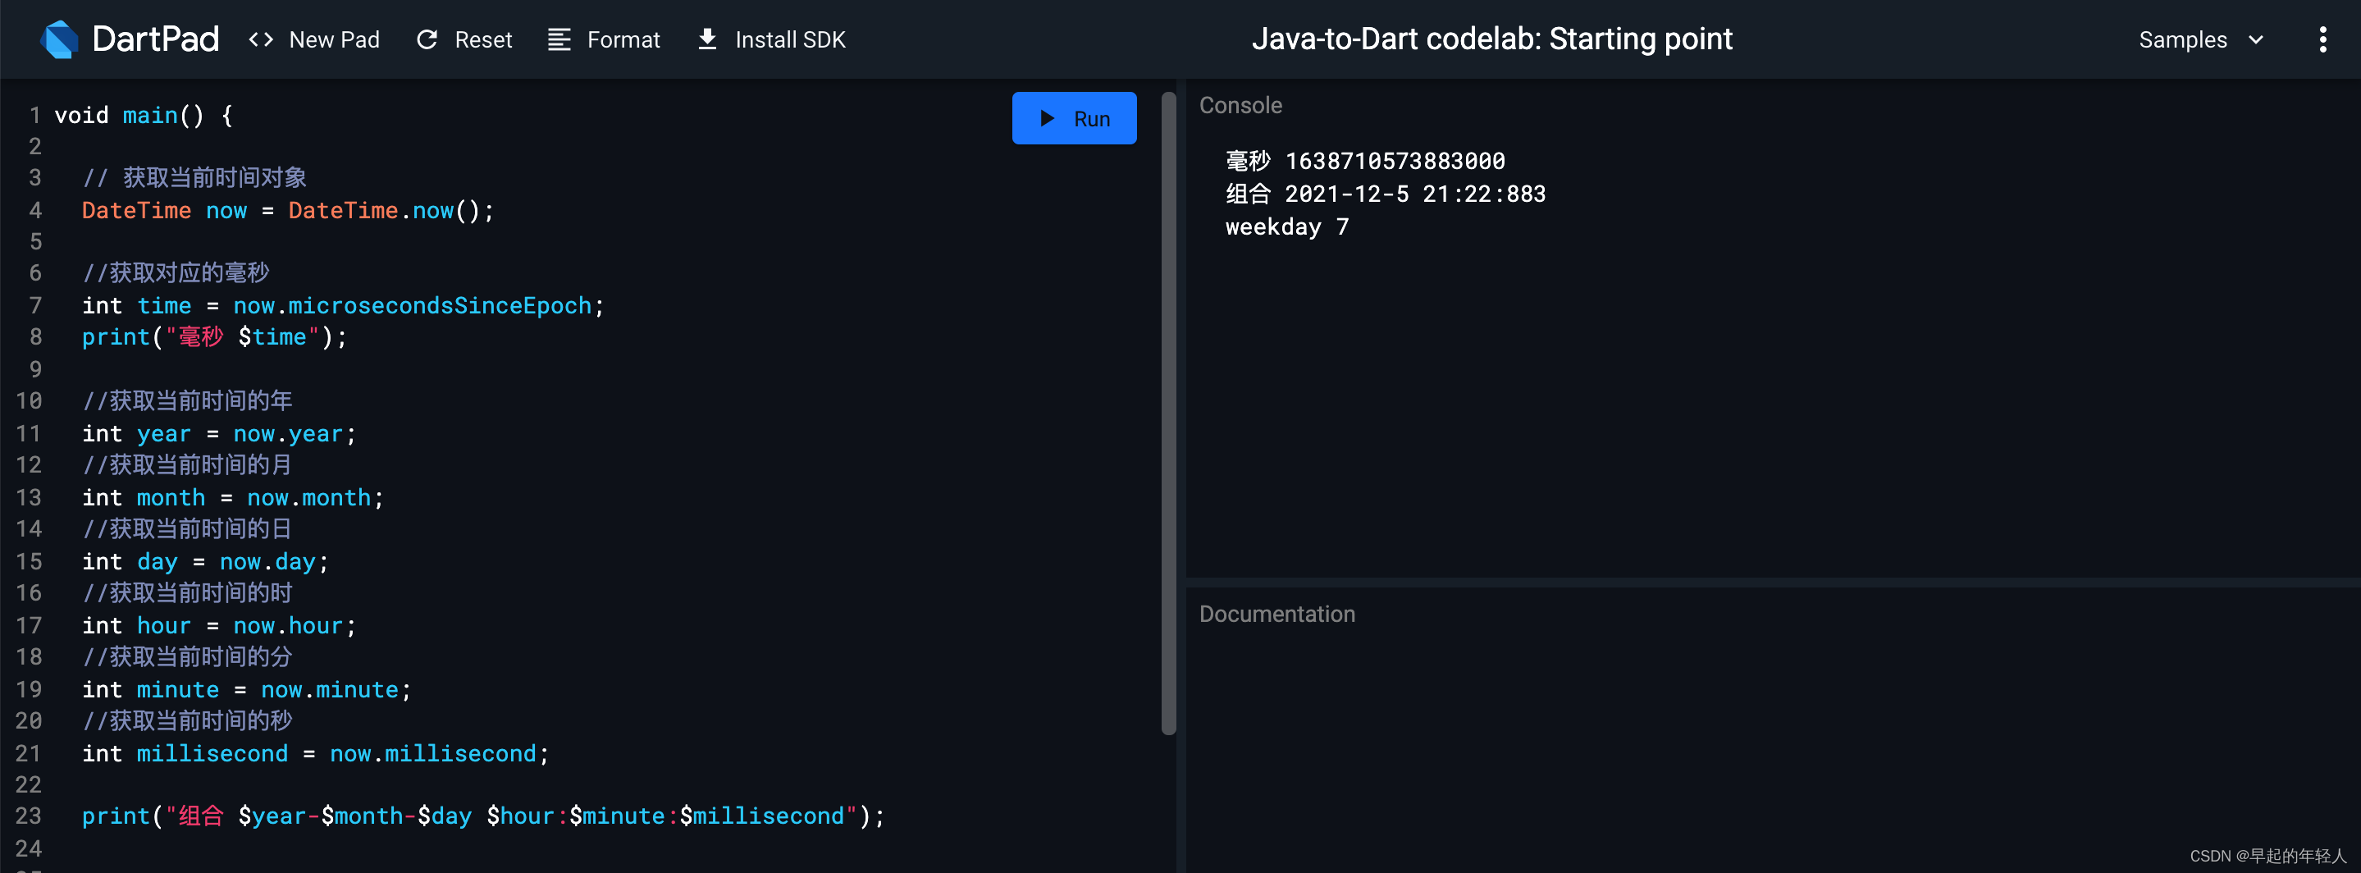This screenshot has height=873, width=2361.
Task: Click the New Pad label
Action: (334, 39)
